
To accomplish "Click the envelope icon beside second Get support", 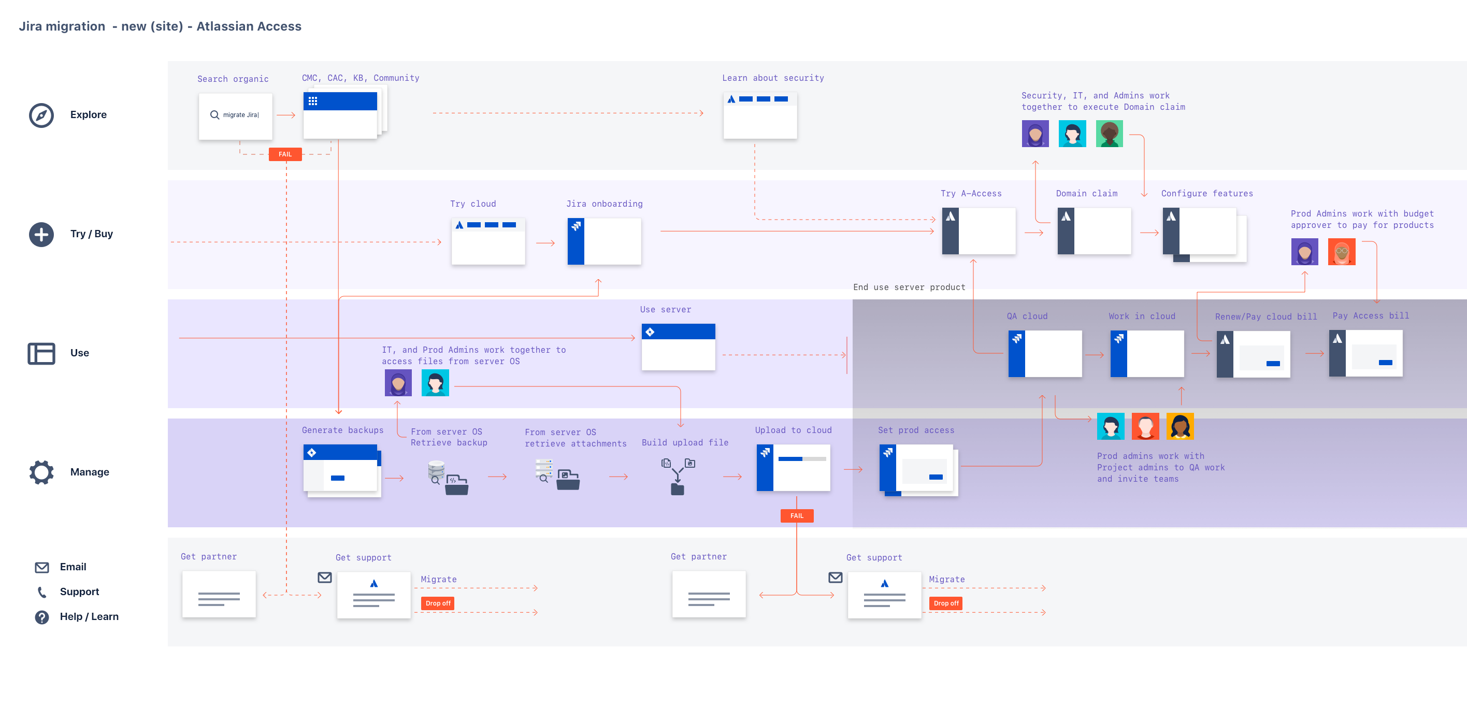I will 836,578.
